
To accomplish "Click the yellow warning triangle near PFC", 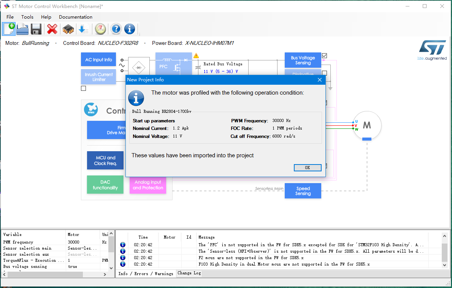I will pyautogui.click(x=196, y=55).
